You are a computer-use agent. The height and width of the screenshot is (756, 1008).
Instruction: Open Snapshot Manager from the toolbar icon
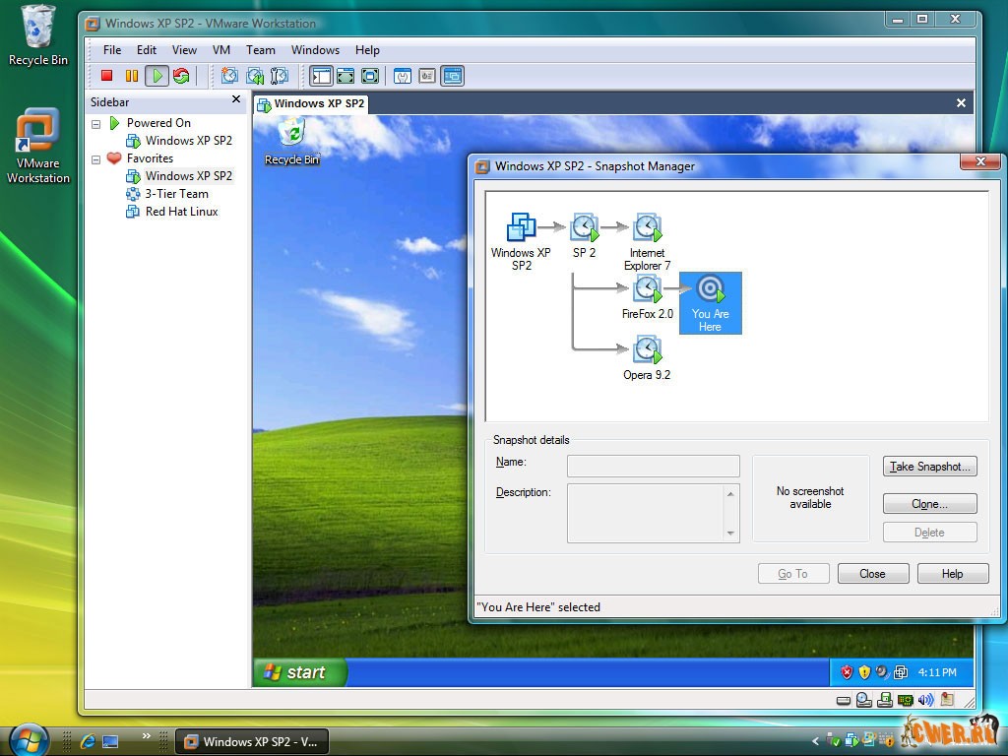click(280, 76)
